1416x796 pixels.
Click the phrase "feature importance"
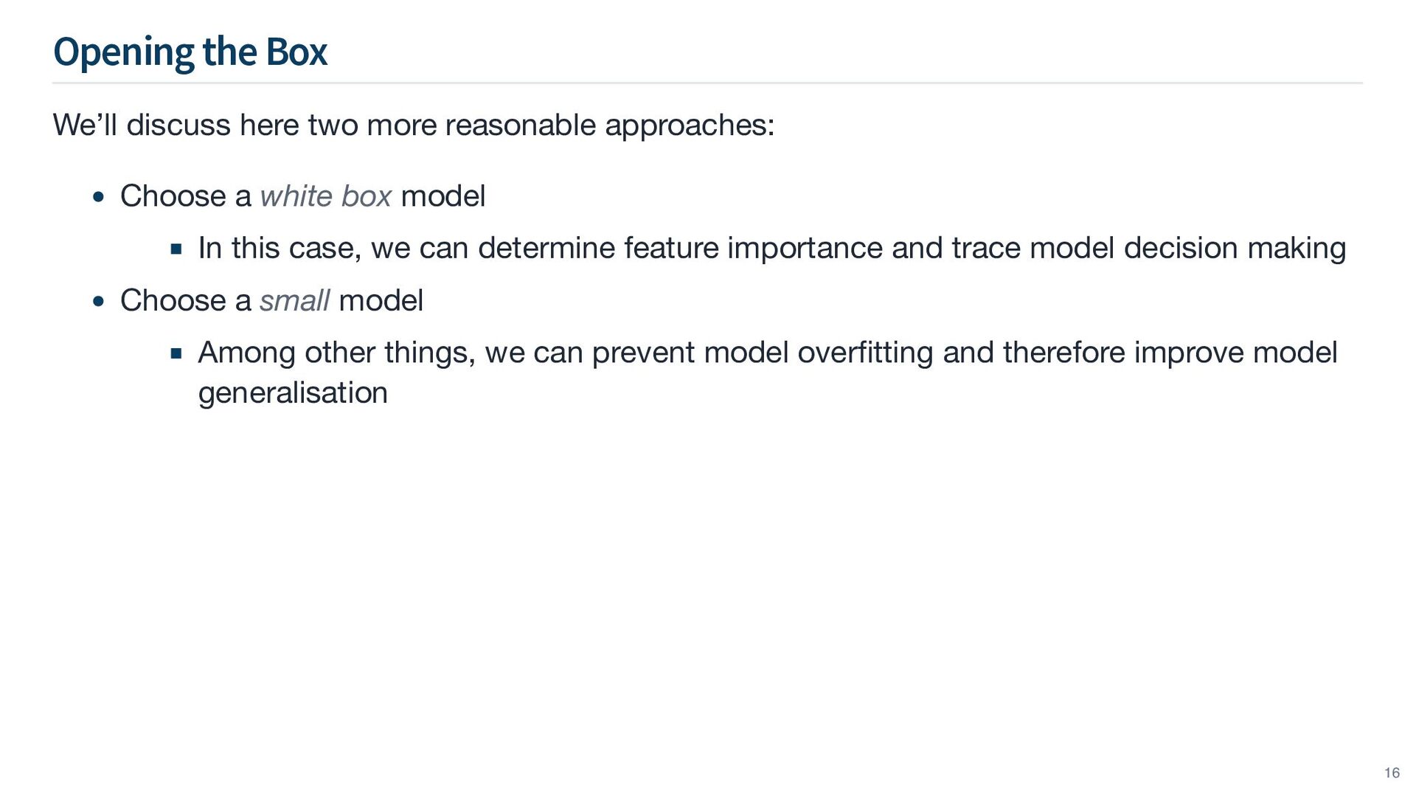tap(753, 248)
